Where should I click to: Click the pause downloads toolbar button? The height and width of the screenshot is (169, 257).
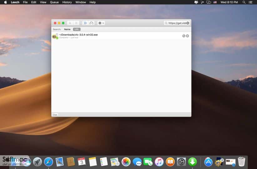pyautogui.click(x=76, y=23)
